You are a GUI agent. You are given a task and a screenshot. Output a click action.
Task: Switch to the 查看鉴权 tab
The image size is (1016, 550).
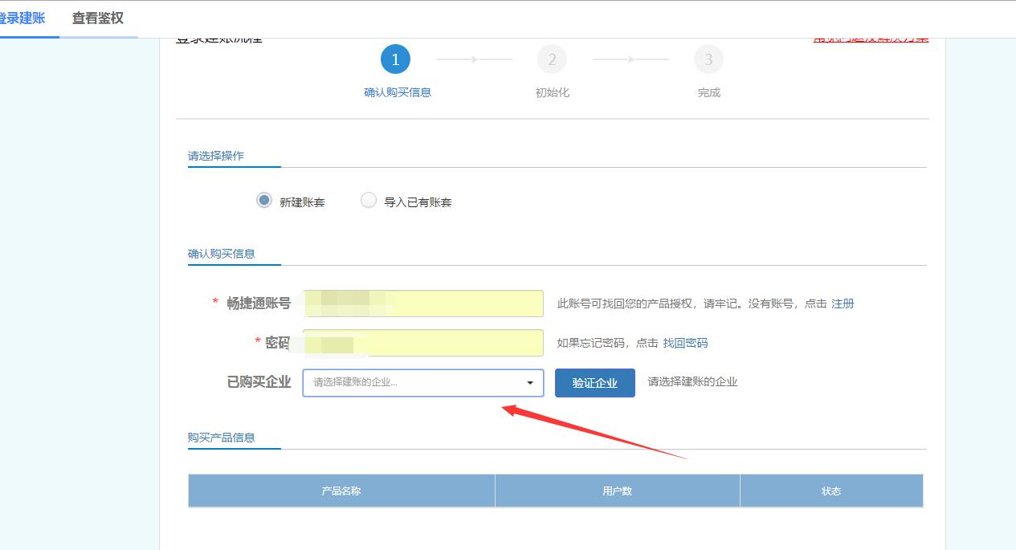tap(98, 18)
